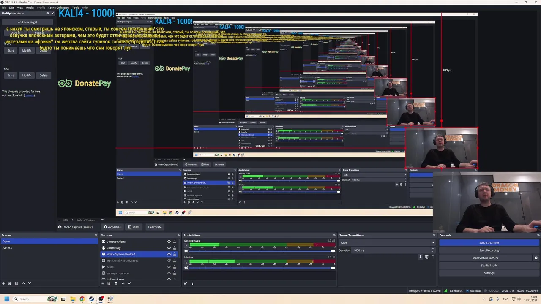This screenshot has width=541, height=304.
Task: Mute Mic/Aux speaker icon
Action: pos(186,268)
